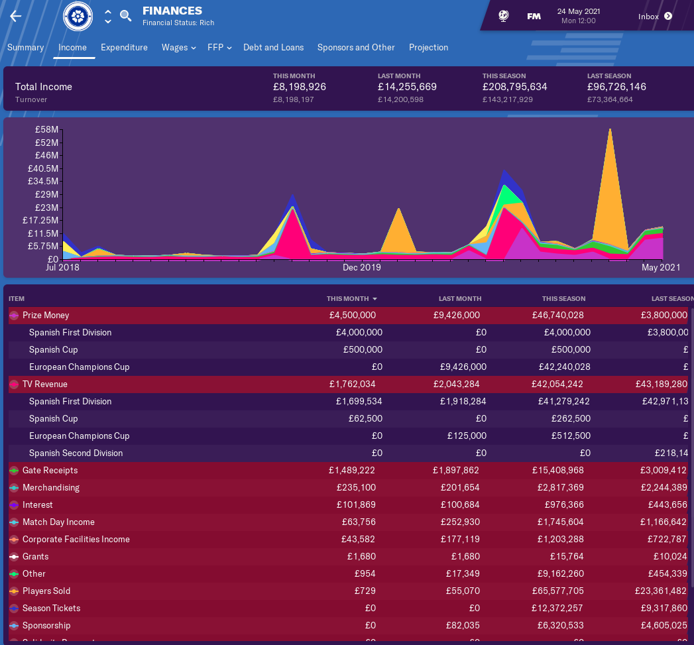
Task: Click the Players Sold series icon
Action: click(x=14, y=591)
